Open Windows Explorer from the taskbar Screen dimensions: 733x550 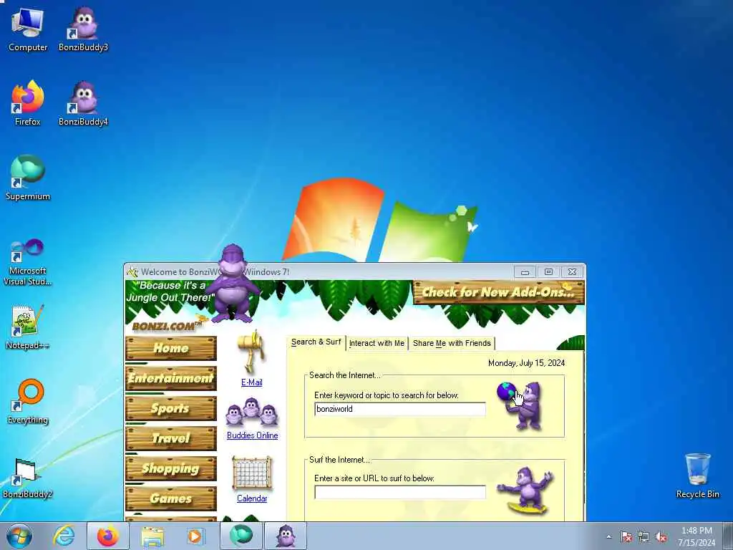[152, 536]
